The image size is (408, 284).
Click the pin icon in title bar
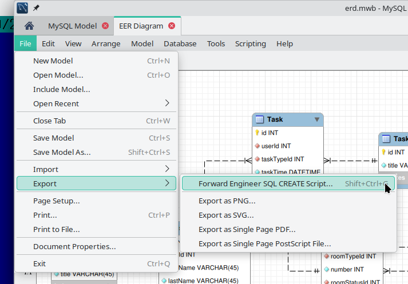37,8
